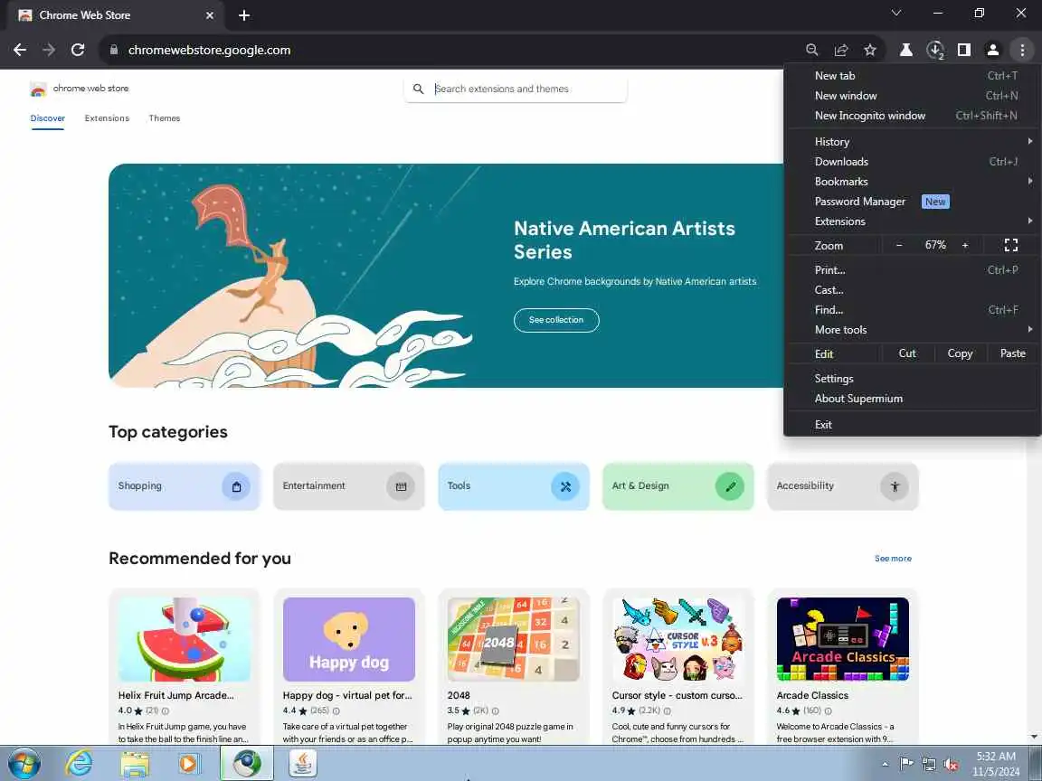
Task: Choose Find in the menu
Action: pos(913,309)
